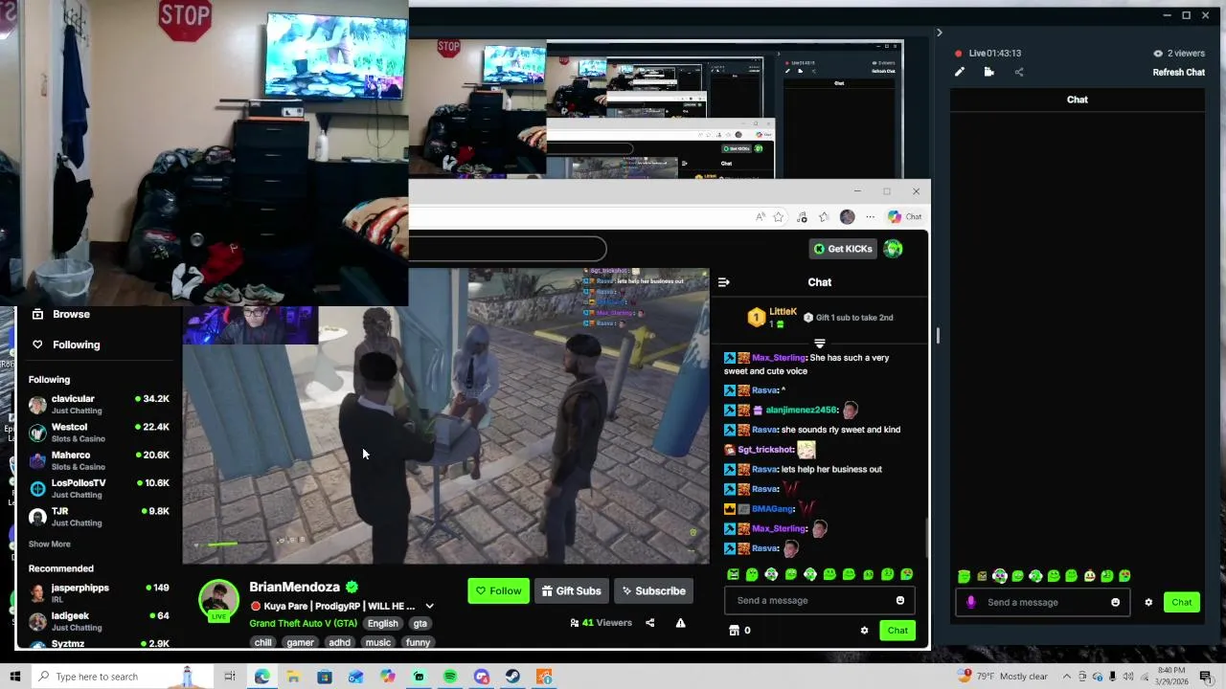Open the recommended jasperphipps channel

click(100, 592)
